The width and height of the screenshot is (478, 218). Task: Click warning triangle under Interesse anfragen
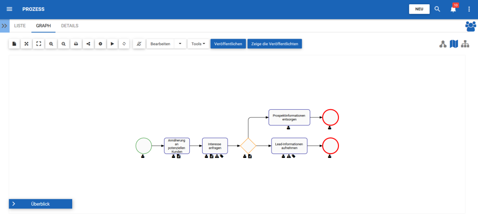point(217,156)
